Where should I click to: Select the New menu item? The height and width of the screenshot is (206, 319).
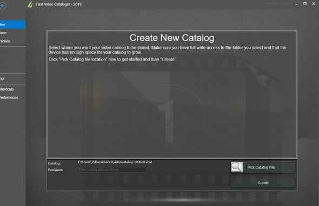click(12, 24)
